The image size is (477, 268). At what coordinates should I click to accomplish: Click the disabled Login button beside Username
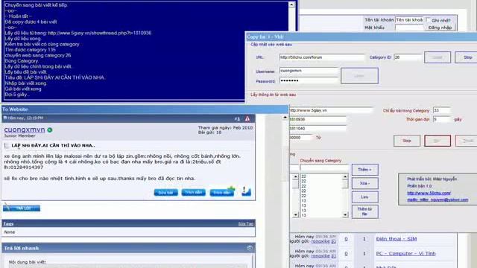(x=359, y=76)
